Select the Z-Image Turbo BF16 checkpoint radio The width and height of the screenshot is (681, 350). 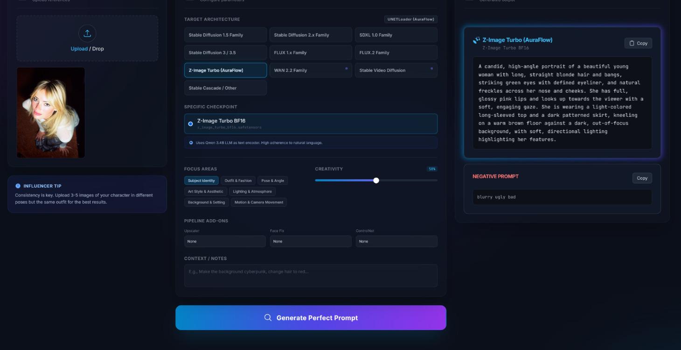click(190, 124)
